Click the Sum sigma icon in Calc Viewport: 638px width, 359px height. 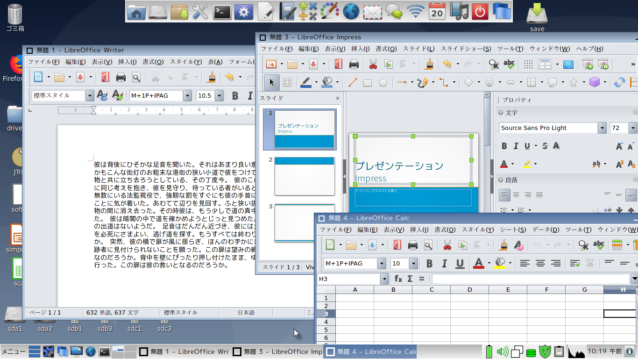point(410,279)
